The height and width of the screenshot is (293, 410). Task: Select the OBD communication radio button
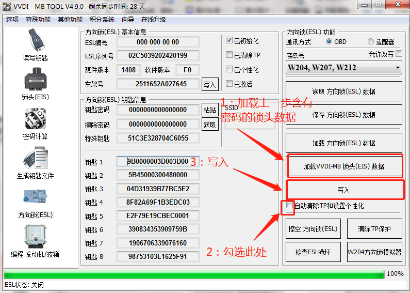pyautogui.click(x=329, y=42)
